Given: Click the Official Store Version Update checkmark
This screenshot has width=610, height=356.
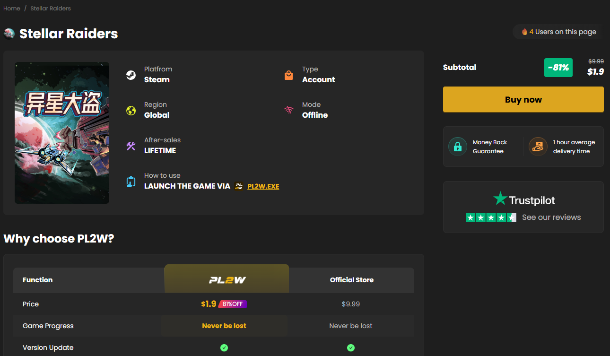Looking at the screenshot, I should pyautogui.click(x=351, y=347).
